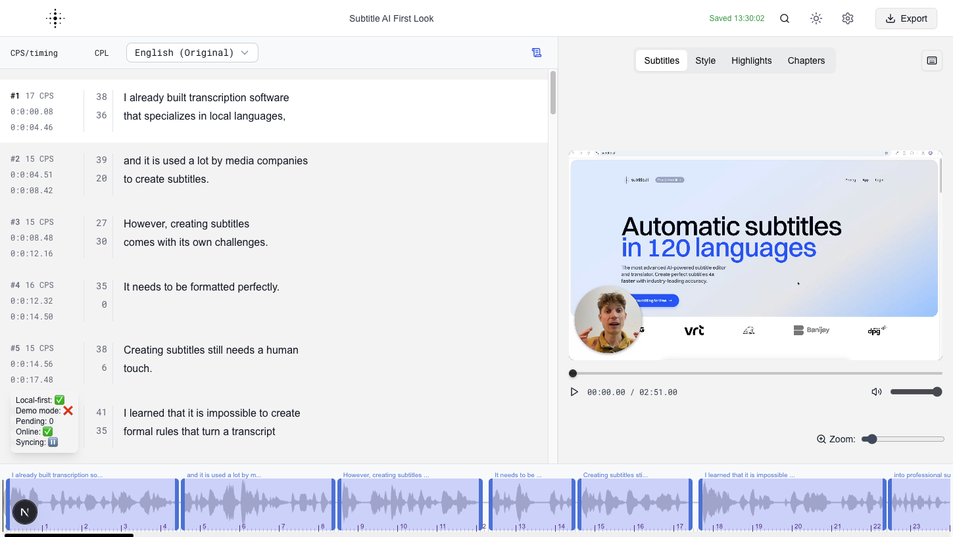Image resolution: width=953 pixels, height=537 pixels.
Task: Show keyboard shortcuts via the keyboard icon
Action: point(931,60)
